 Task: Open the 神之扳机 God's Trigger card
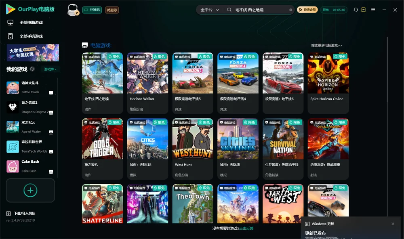click(102, 149)
